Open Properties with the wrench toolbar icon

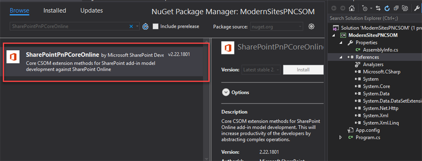(416, 9)
